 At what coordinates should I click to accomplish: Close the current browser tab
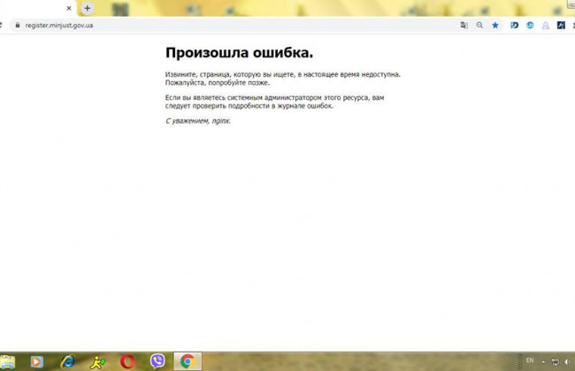click(69, 8)
